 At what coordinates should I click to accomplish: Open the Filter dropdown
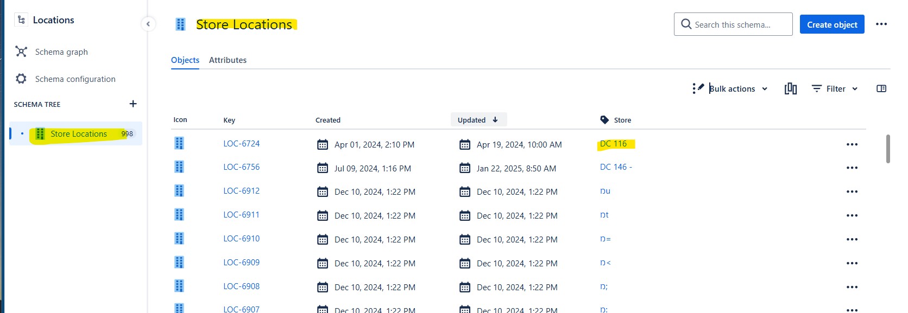835,88
